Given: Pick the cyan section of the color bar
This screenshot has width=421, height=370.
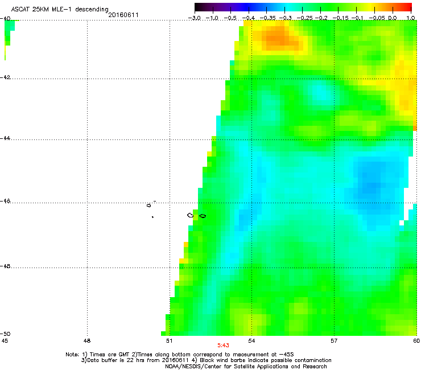Looking at the screenshot, I should click(288, 7).
